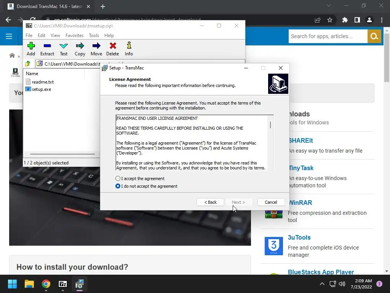
Task: Click the Test icon in 7-Zip
Action: [x=64, y=49]
